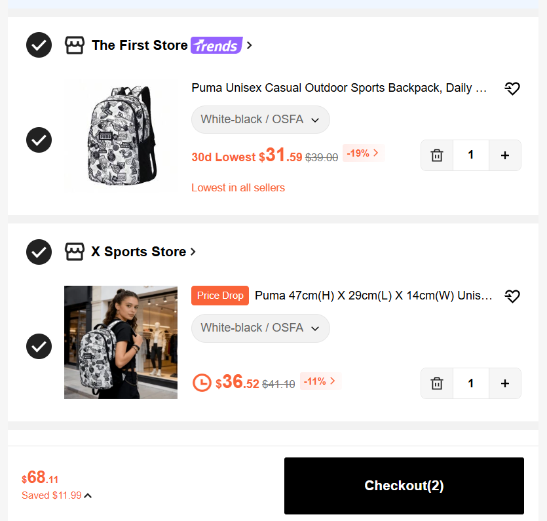This screenshot has width=547, height=521.
Task: Click the storefront icon beside The First Store
Action: tap(75, 45)
